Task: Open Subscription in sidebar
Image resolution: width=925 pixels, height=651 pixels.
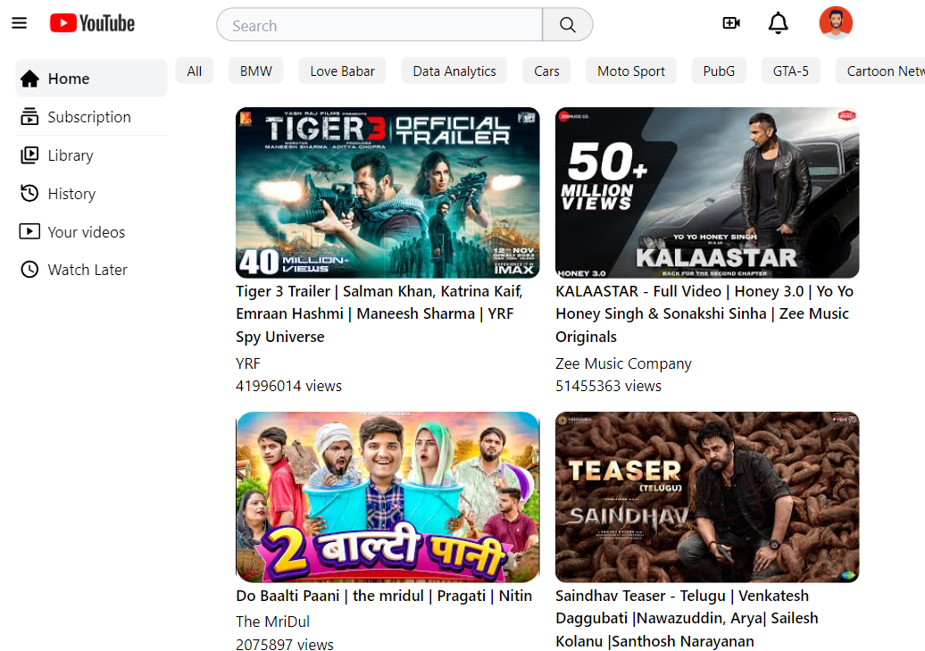Action: click(91, 117)
